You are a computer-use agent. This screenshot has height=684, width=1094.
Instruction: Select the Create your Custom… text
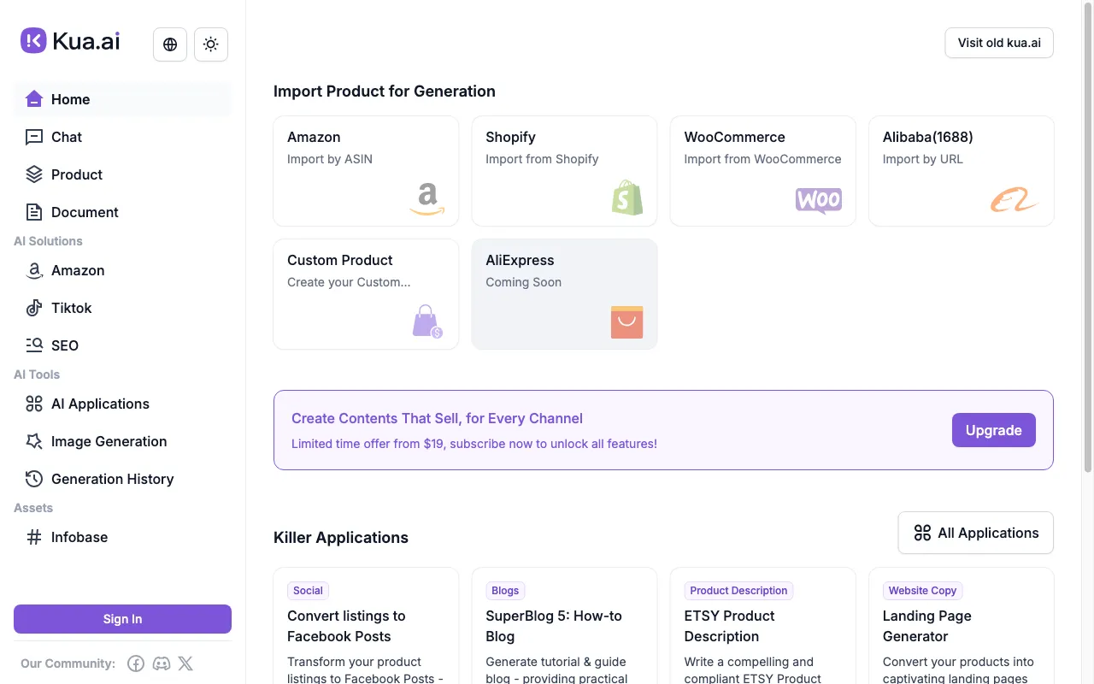coord(349,282)
